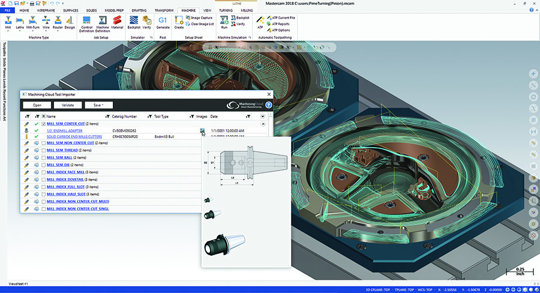
Task: Check the MILL INDEX DOVETAIL checkbox
Action: tap(43, 180)
